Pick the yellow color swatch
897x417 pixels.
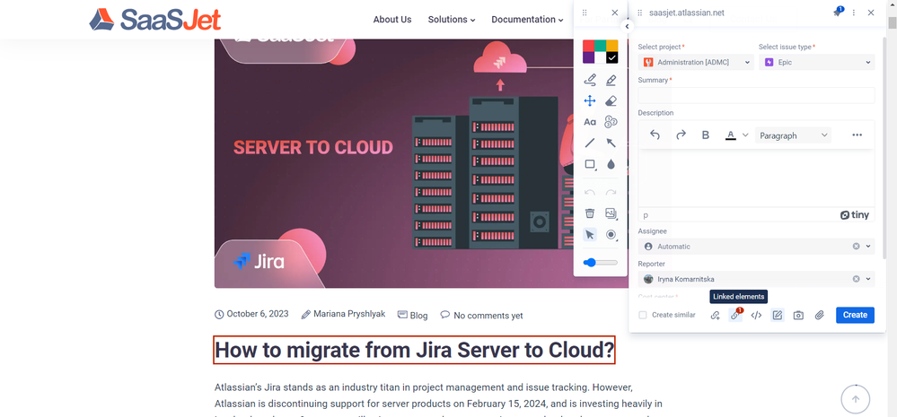[612, 46]
